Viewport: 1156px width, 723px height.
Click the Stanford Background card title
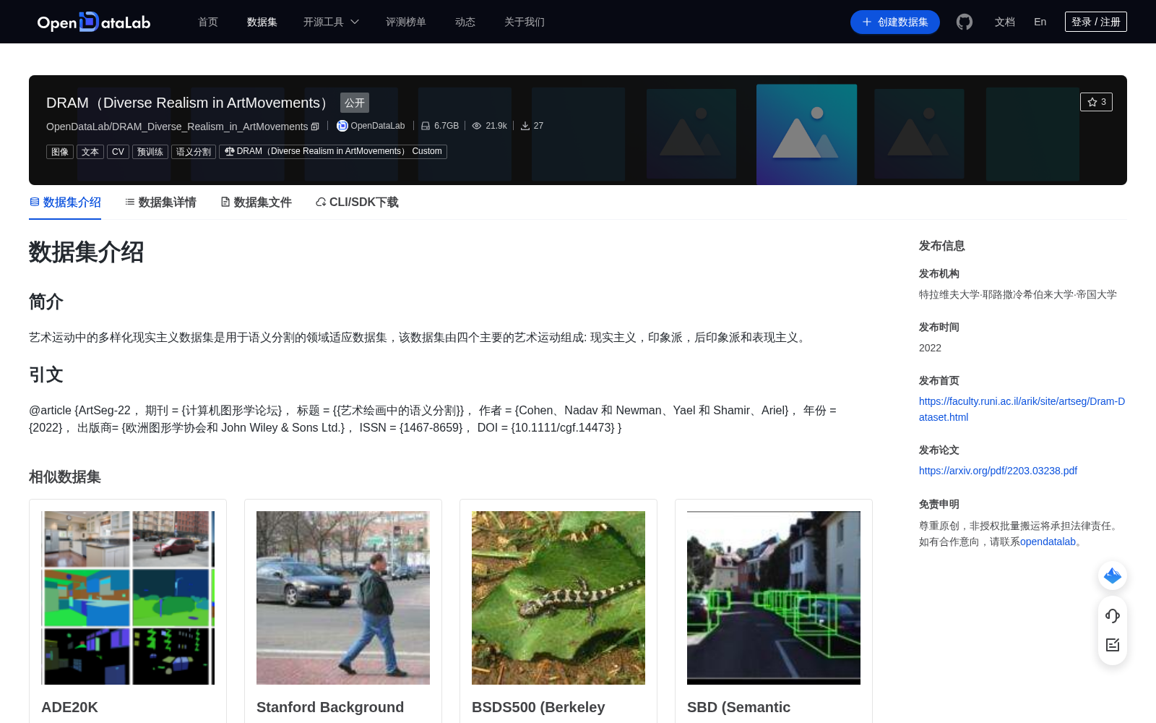(x=330, y=707)
